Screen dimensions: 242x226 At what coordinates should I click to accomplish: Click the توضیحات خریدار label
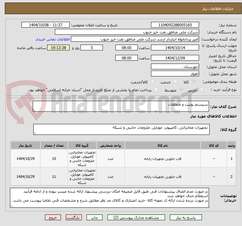coord(229,198)
